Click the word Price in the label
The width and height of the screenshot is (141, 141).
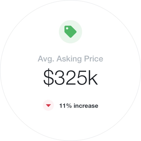click(x=94, y=59)
